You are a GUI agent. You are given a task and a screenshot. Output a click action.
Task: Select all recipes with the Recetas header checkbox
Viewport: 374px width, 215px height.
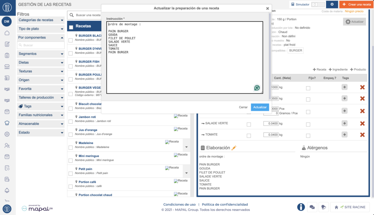(71, 27)
